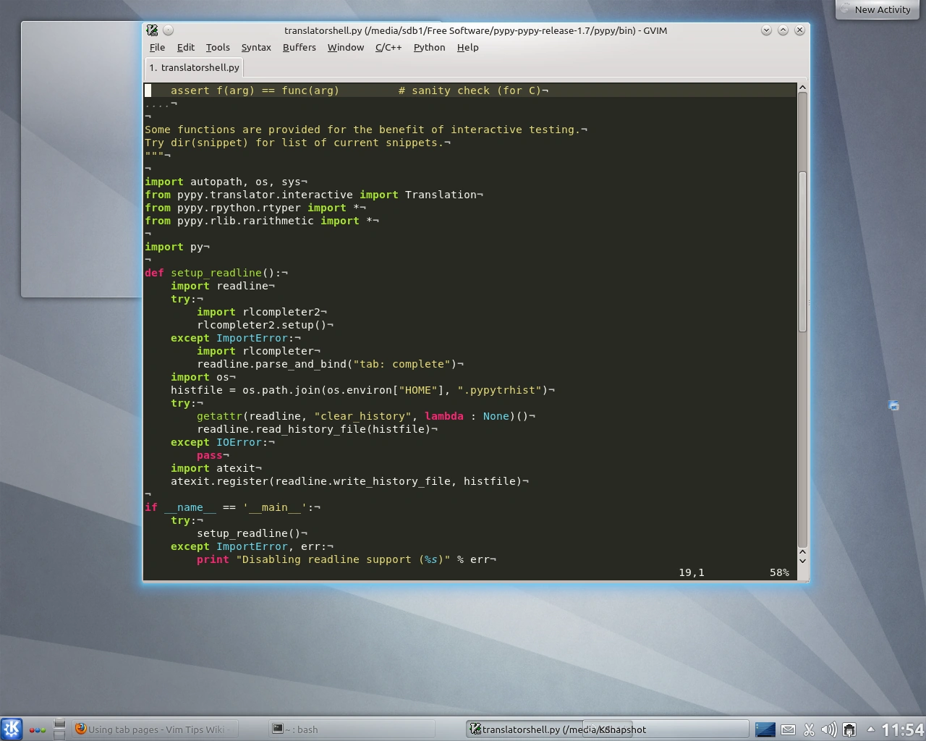This screenshot has width=926, height=741.
Task: Click the 'print "Disabling readline support' line
Action: [x=347, y=559]
